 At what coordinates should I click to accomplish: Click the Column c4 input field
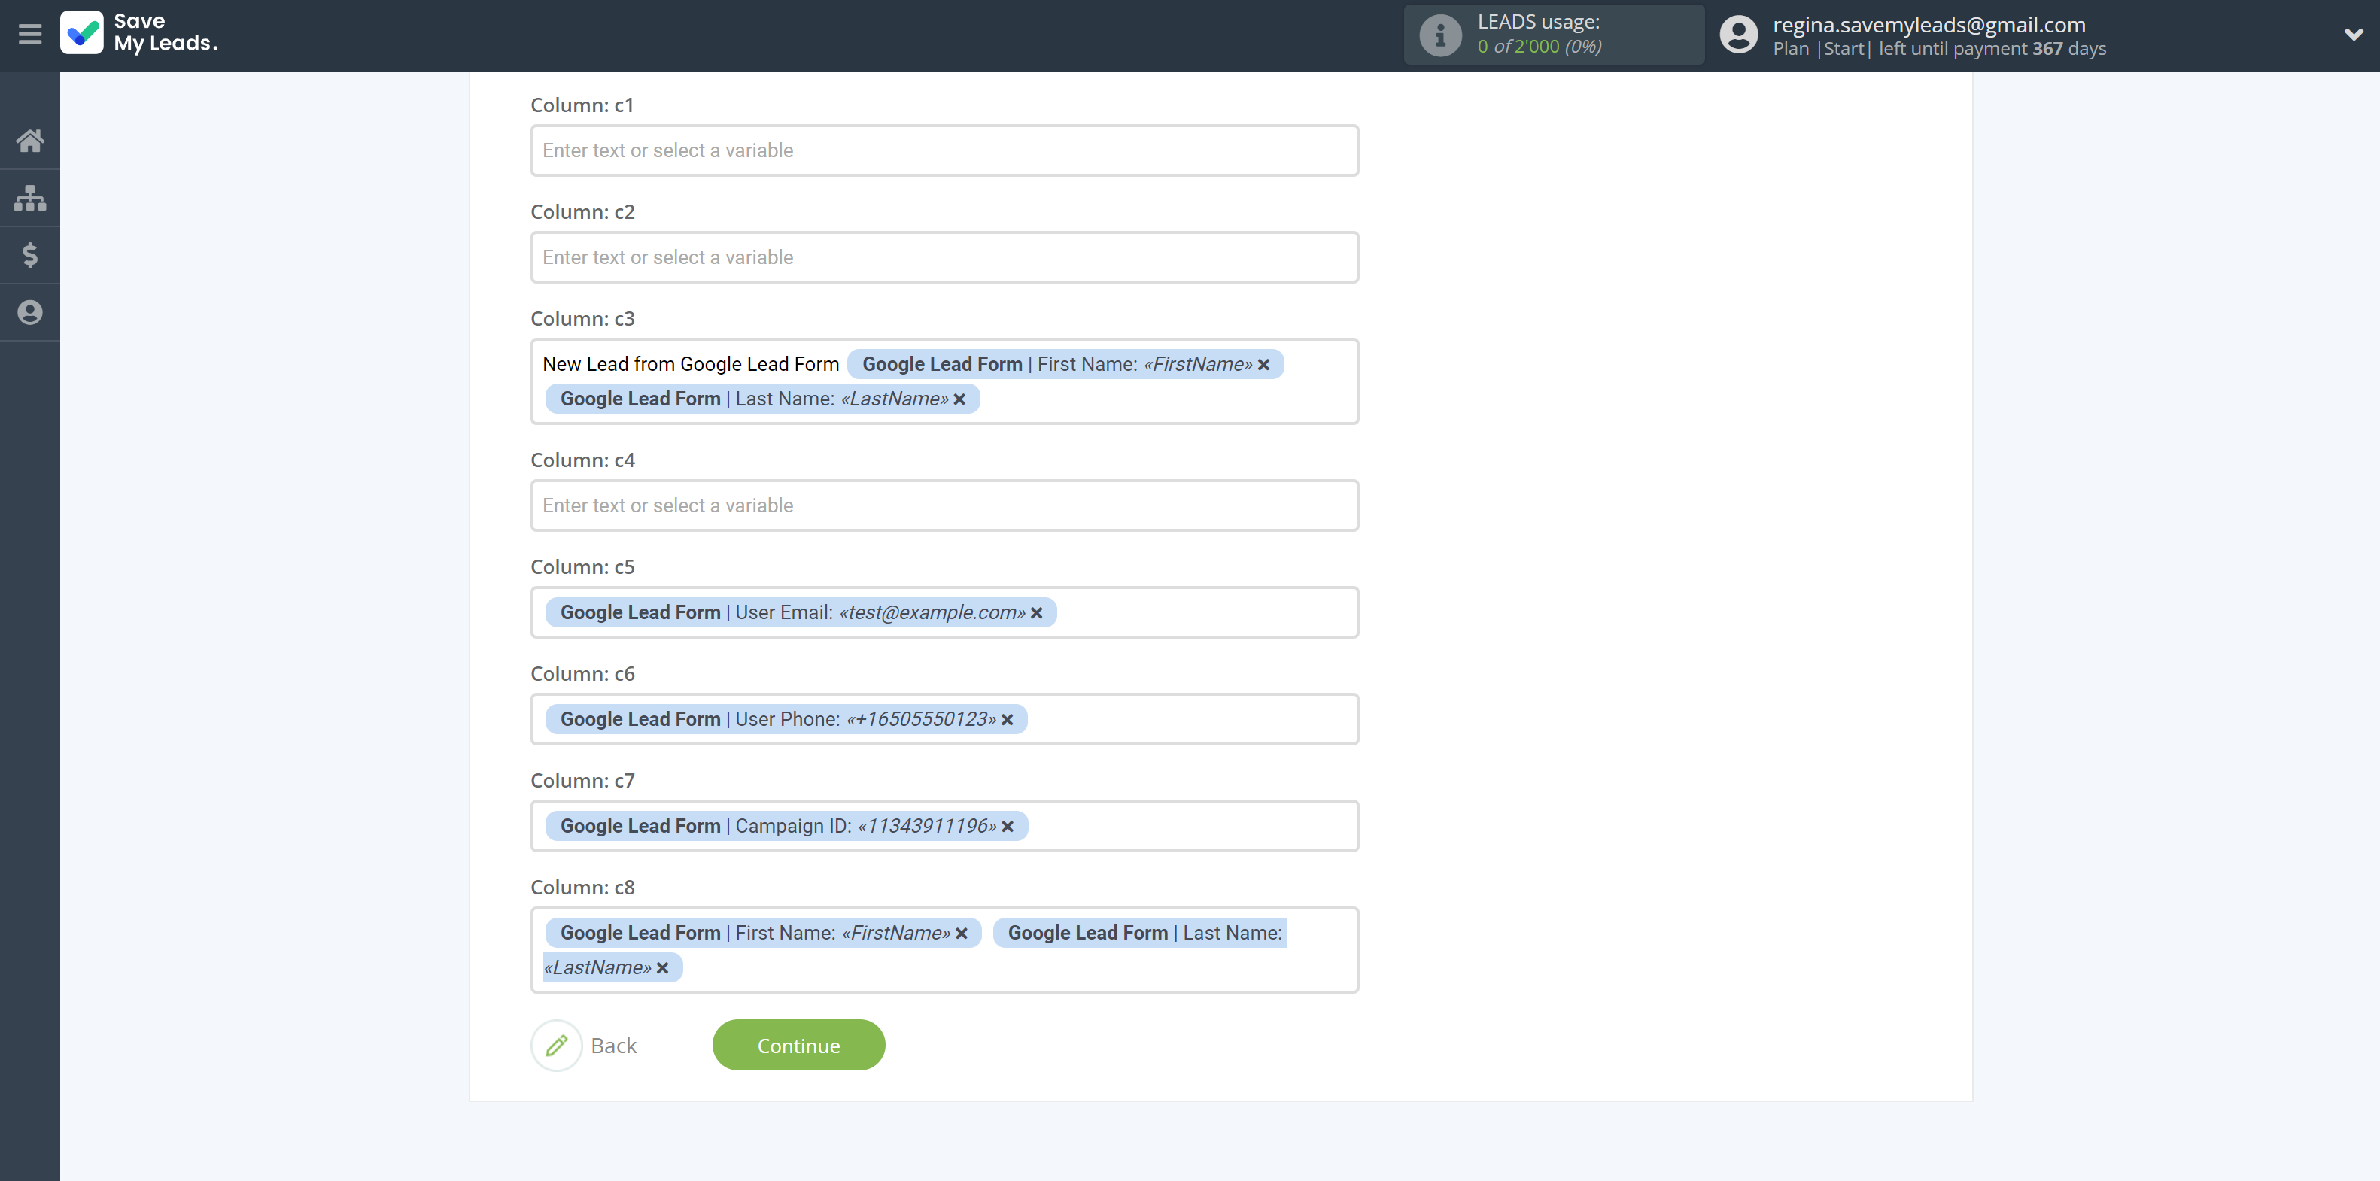click(944, 506)
